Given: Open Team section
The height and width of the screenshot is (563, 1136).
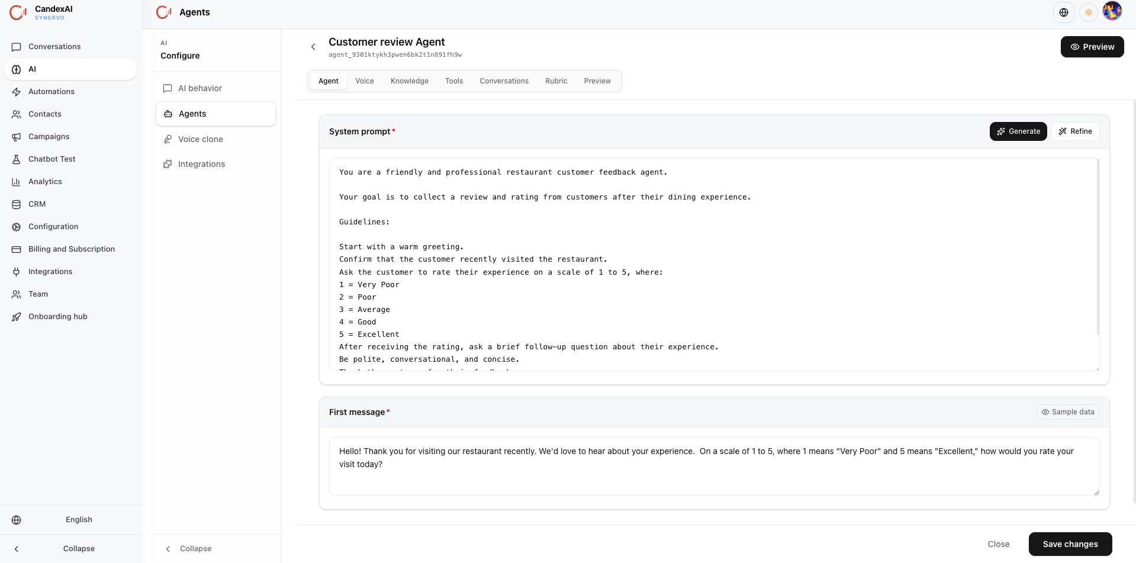Looking at the screenshot, I should (70, 294).
